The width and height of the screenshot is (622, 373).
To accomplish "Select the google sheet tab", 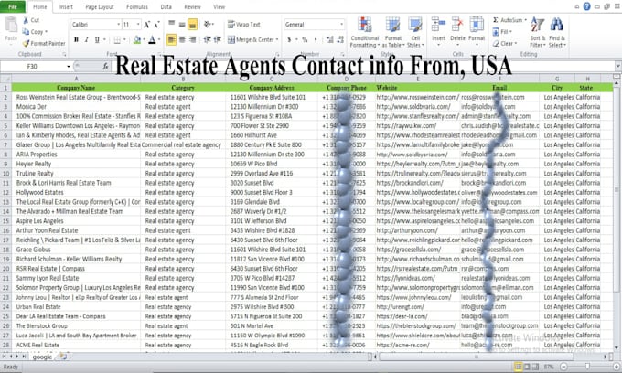I will pyautogui.click(x=42, y=357).
